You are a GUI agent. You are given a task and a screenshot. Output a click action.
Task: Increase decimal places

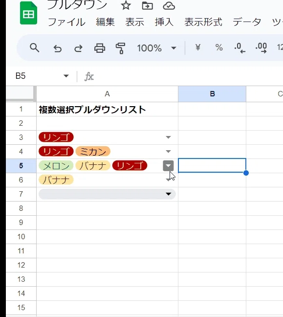261,48
